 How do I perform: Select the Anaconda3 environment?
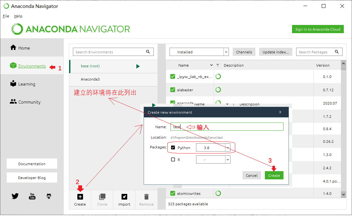click(113, 80)
